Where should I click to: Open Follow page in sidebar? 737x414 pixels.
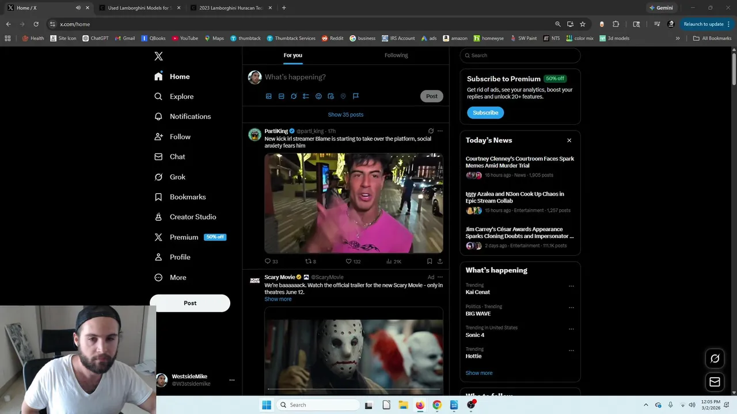coord(172,137)
